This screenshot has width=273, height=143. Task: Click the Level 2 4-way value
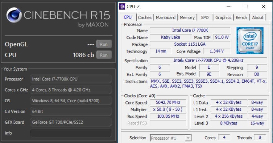(x=257, y=116)
